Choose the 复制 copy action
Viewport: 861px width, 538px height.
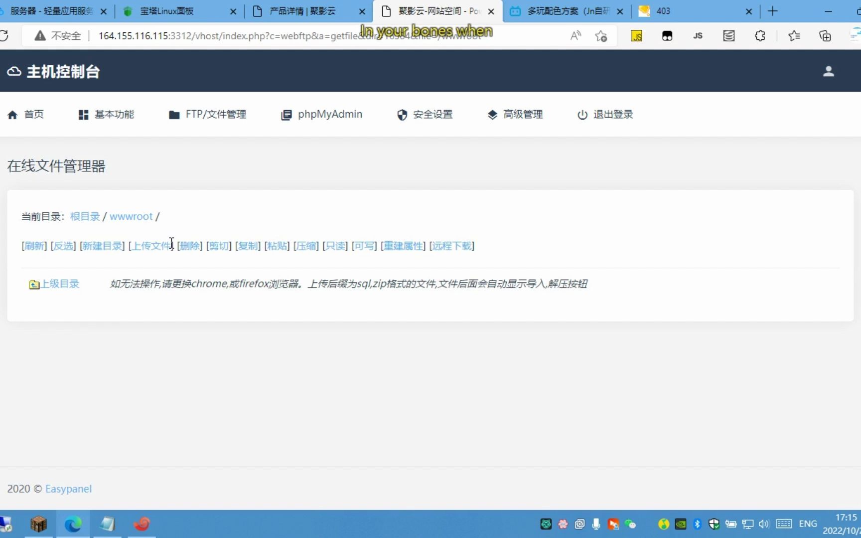[x=248, y=246]
